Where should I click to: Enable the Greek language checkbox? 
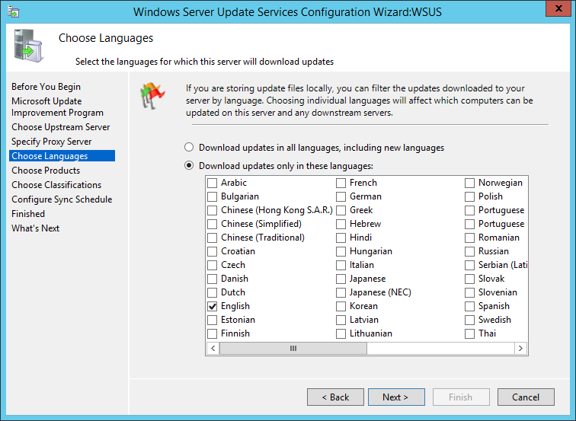[x=341, y=210]
